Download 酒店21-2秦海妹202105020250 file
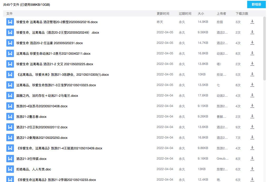 (x=252, y=138)
